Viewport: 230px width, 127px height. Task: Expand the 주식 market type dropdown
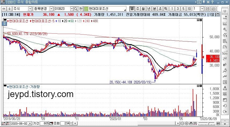[x=30, y=9]
